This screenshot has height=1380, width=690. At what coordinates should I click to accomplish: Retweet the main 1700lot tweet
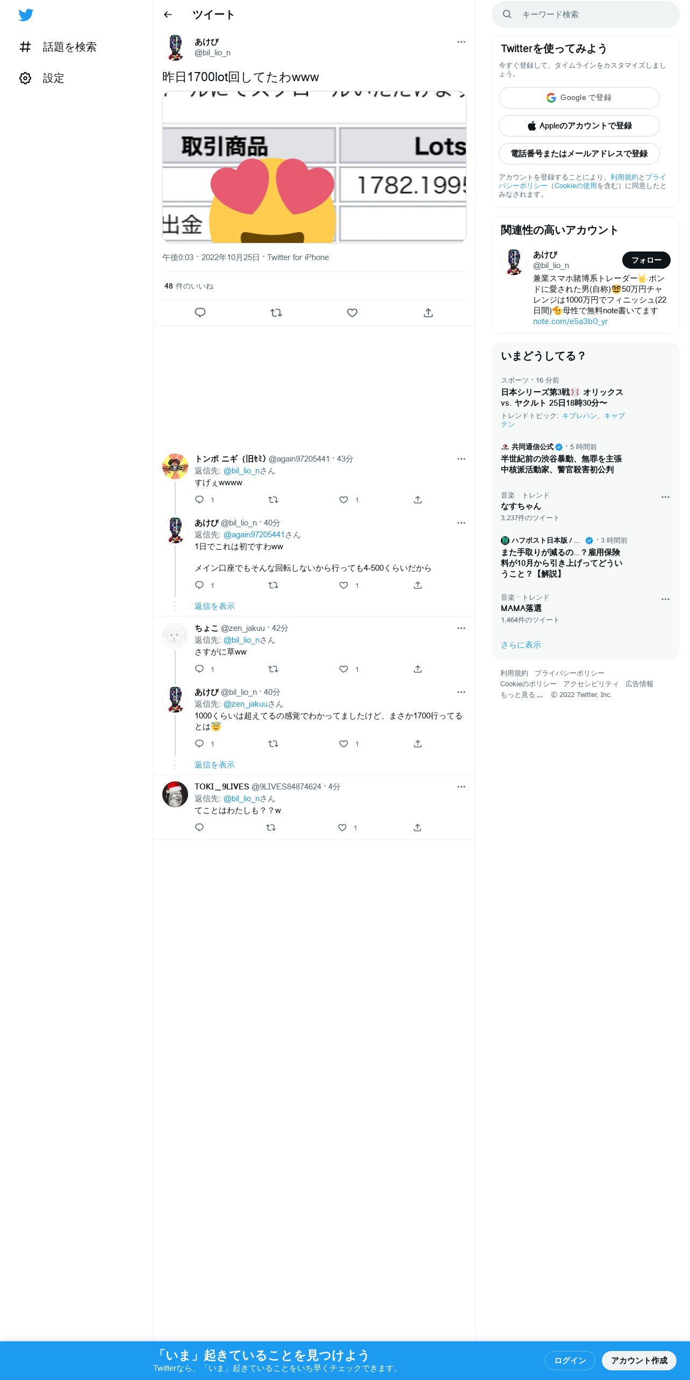click(276, 313)
